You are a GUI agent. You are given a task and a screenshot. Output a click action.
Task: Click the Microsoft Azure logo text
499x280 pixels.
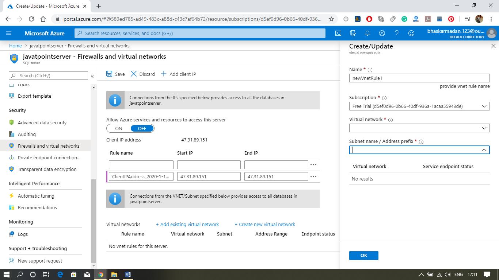pyautogui.click(x=45, y=33)
